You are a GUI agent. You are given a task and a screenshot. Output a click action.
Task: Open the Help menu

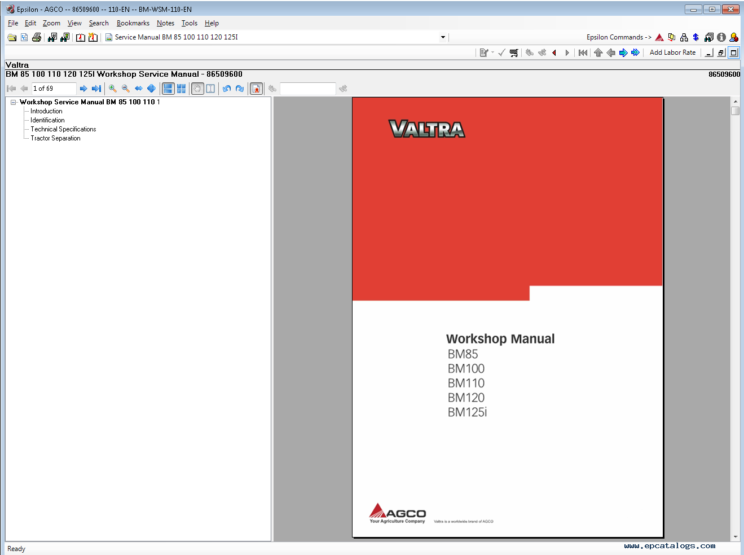[x=212, y=23]
